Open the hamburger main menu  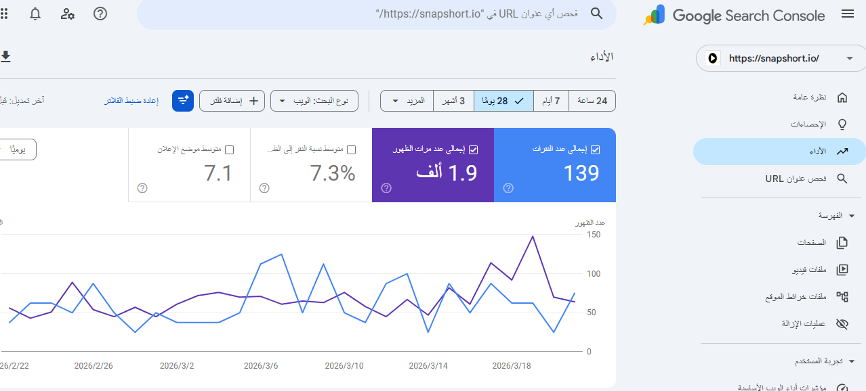(847, 14)
